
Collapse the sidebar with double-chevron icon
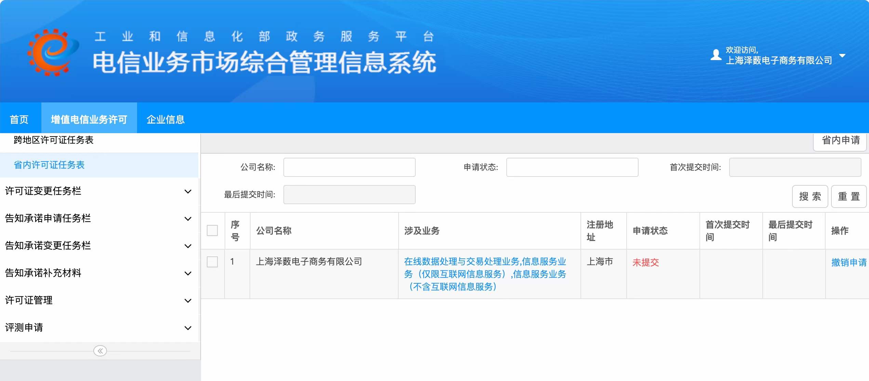[100, 351]
